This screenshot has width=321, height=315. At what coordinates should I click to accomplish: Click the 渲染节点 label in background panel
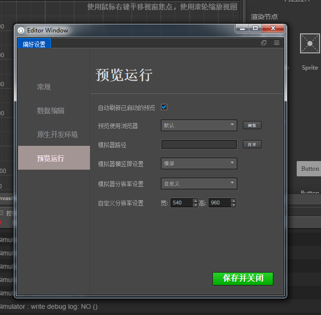tap(264, 17)
